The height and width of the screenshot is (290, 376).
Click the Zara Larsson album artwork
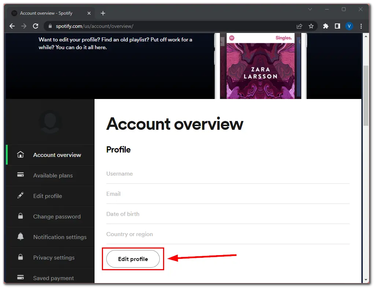261,71
